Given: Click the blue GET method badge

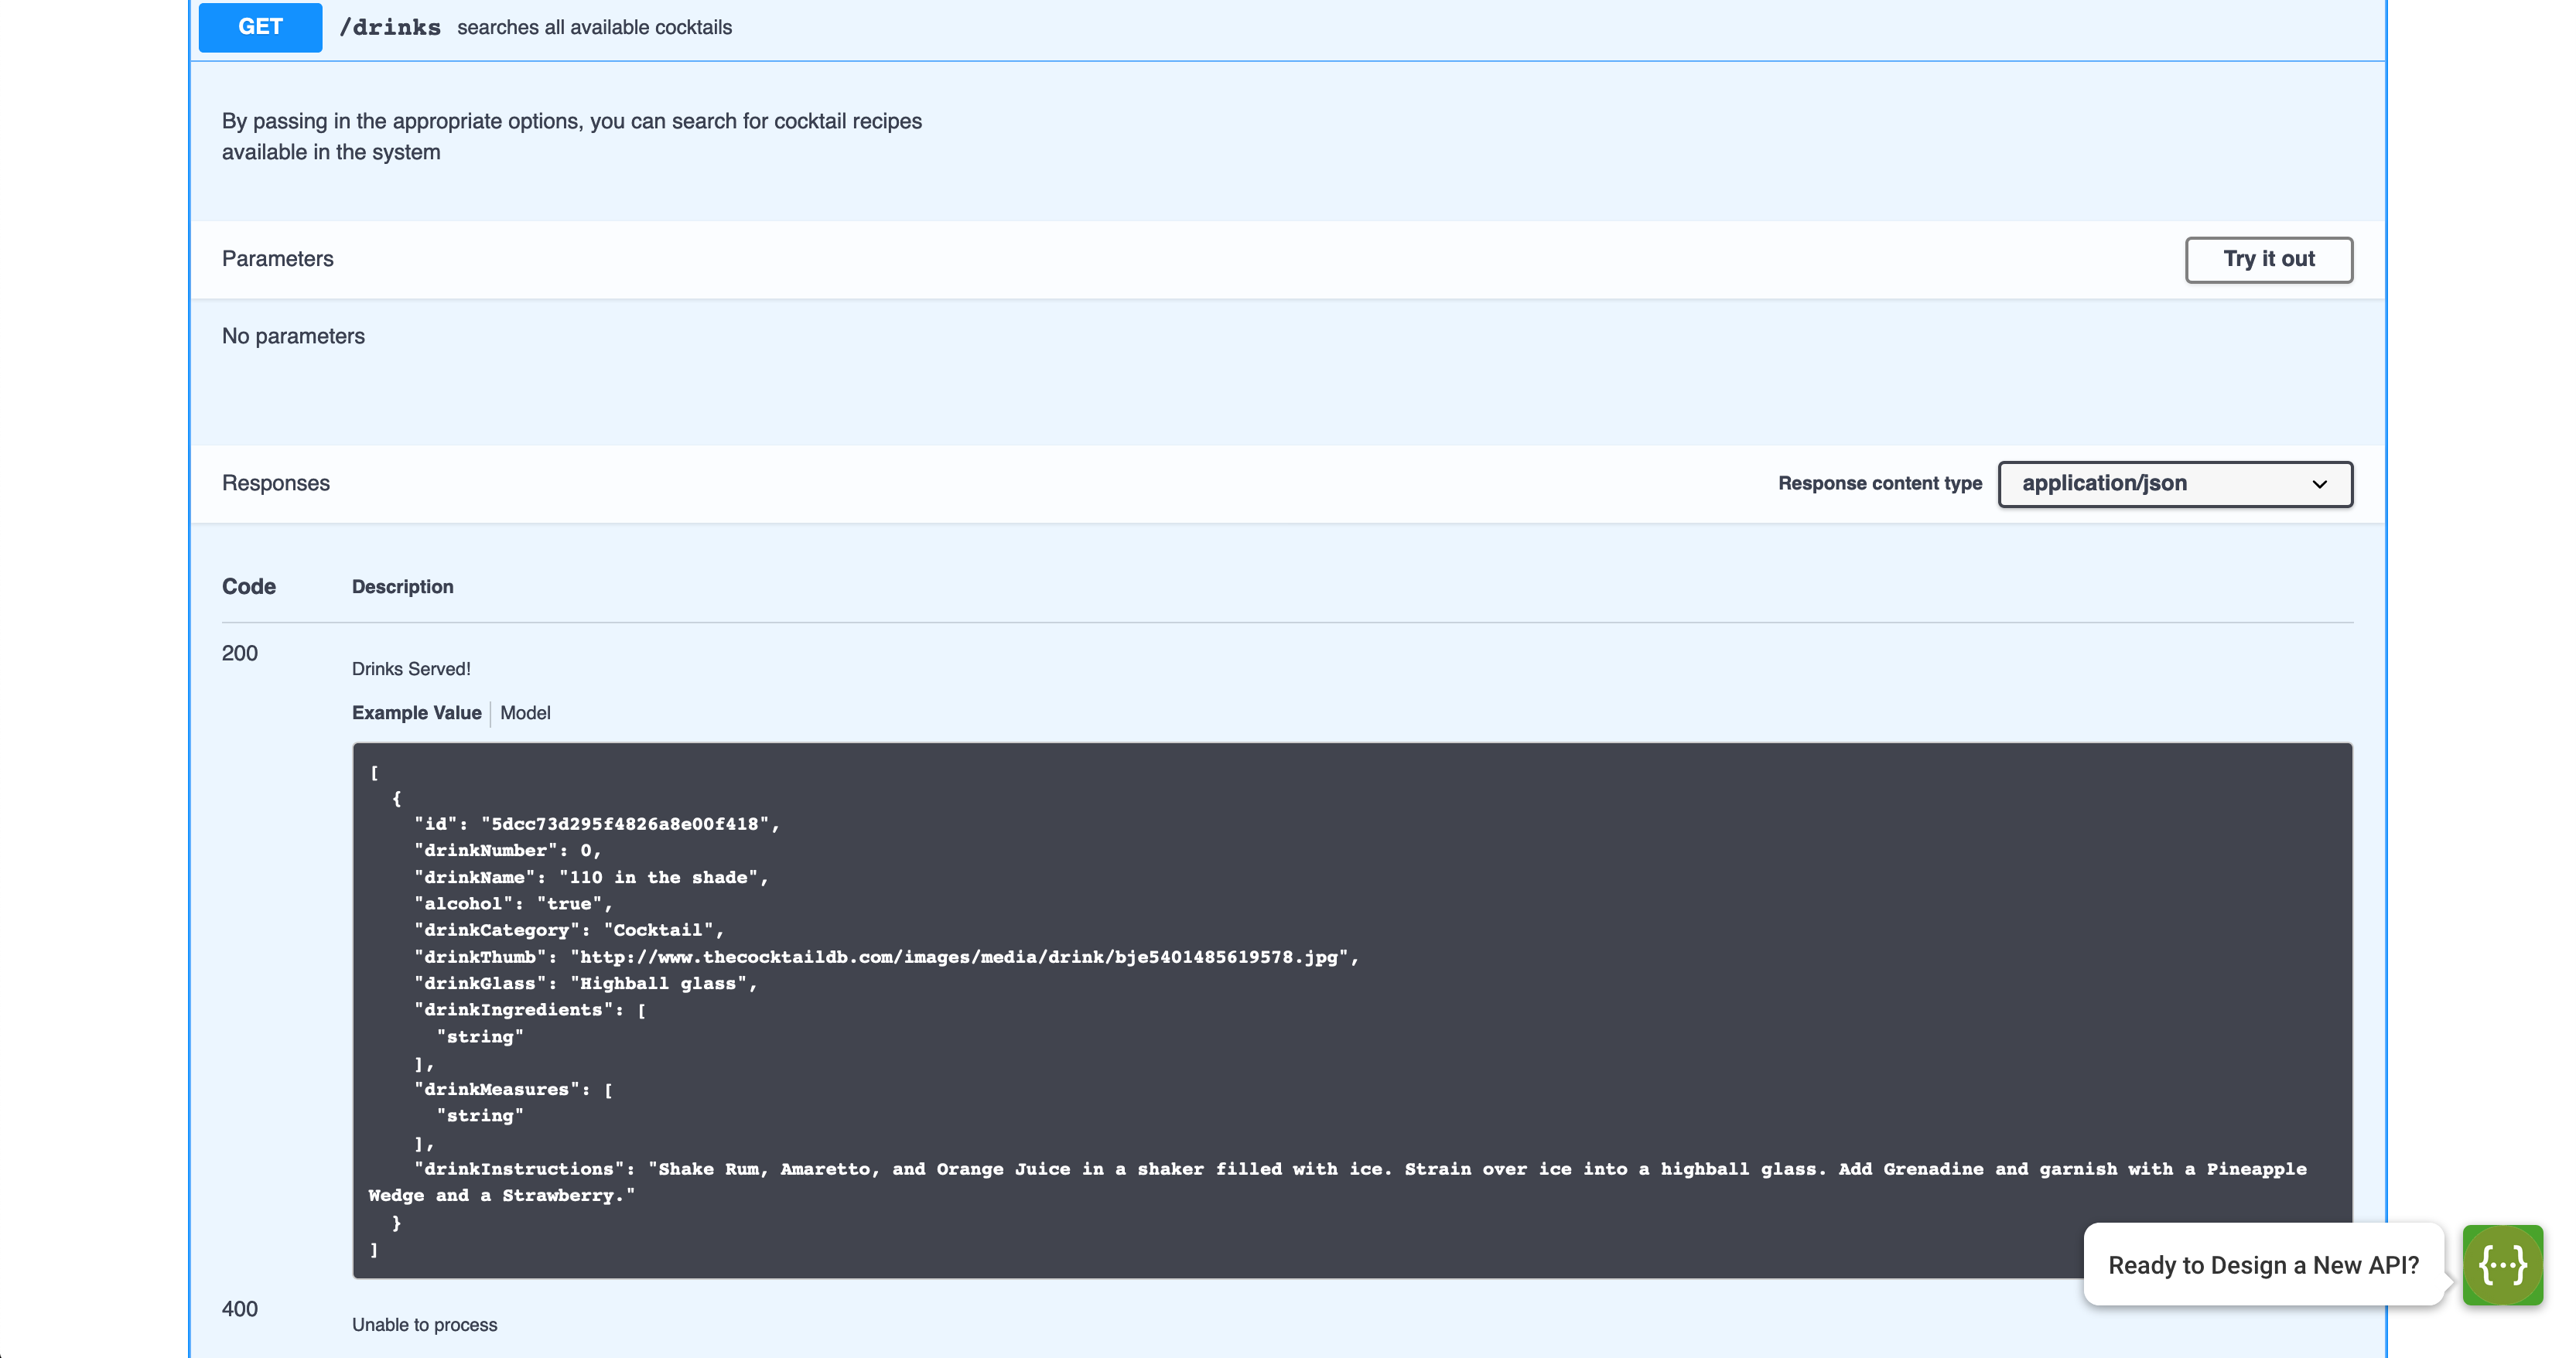Looking at the screenshot, I should pos(260,27).
